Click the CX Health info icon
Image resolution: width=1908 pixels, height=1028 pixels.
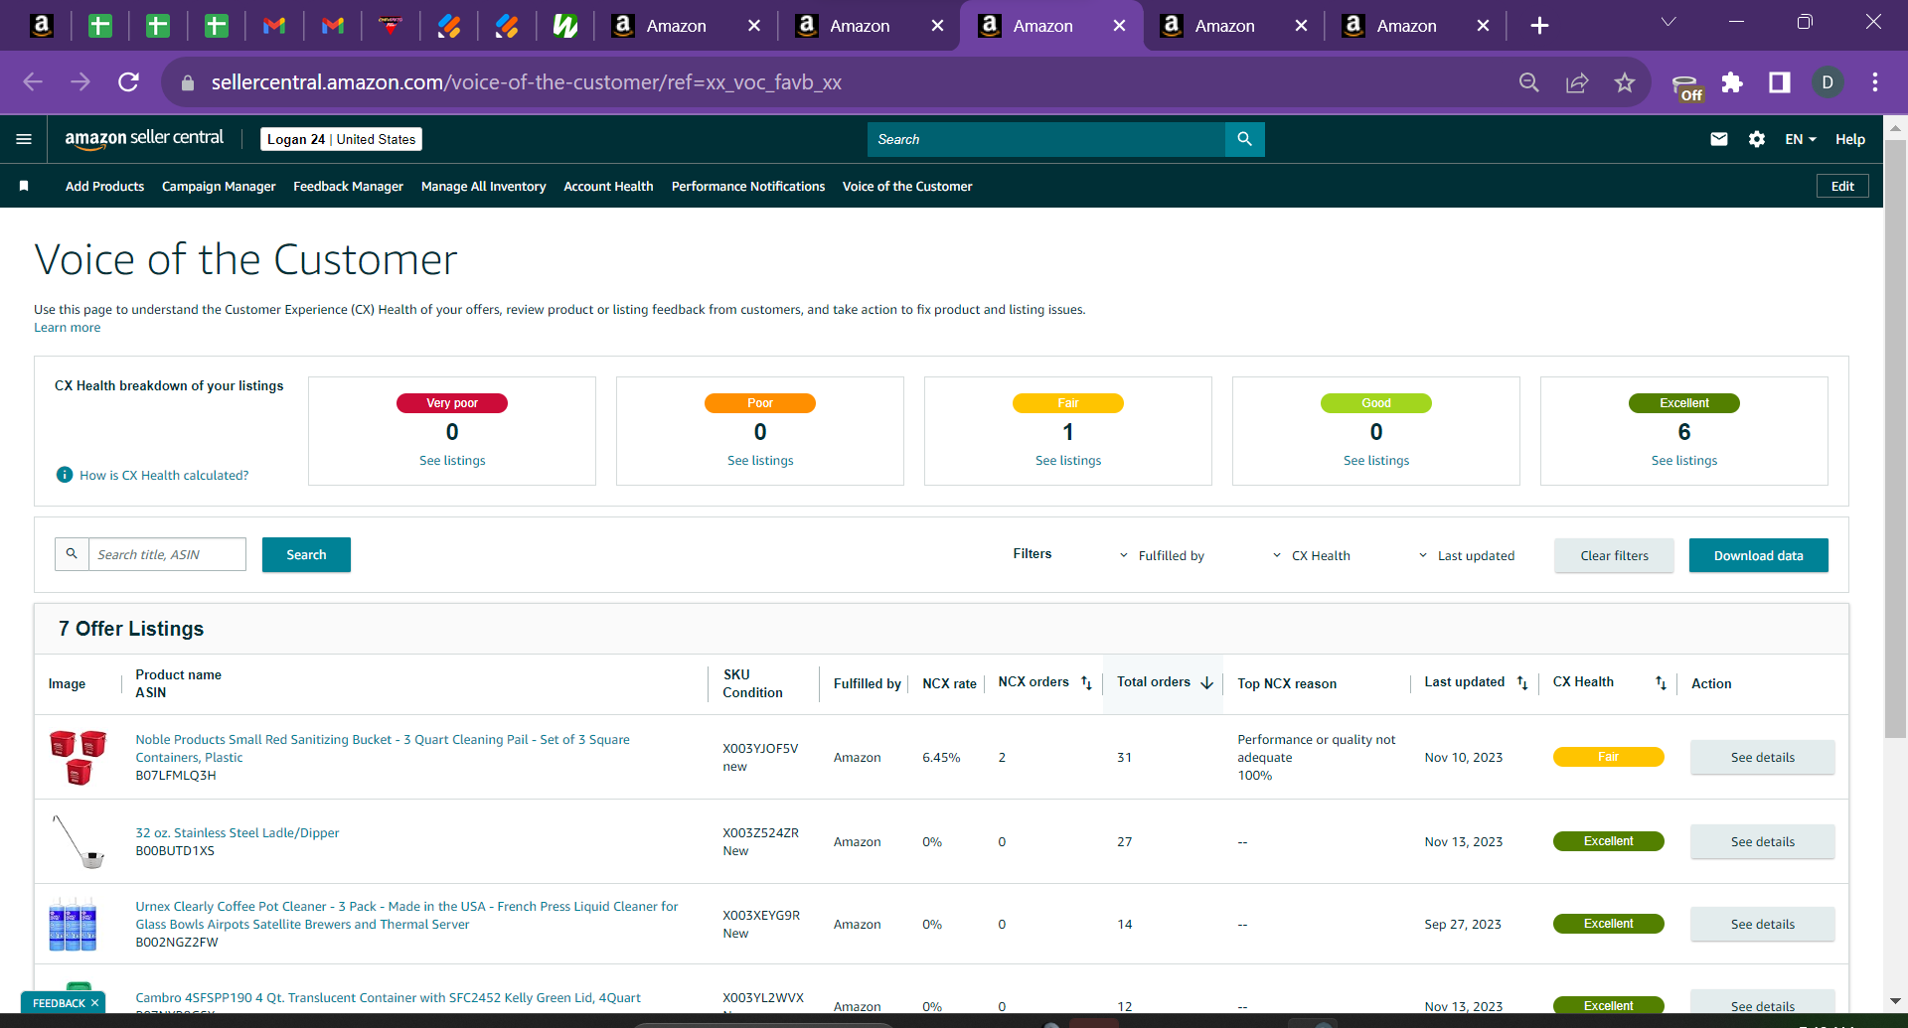[x=65, y=475]
